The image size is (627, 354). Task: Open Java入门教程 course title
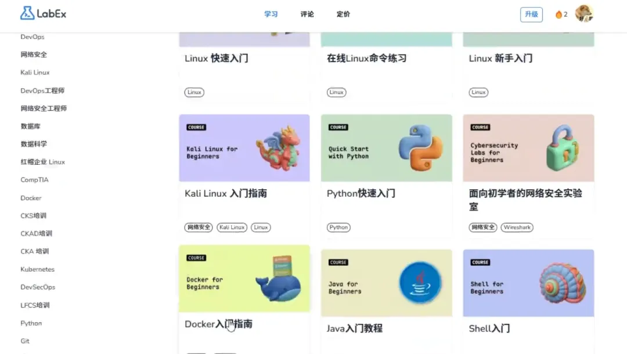(x=354, y=328)
